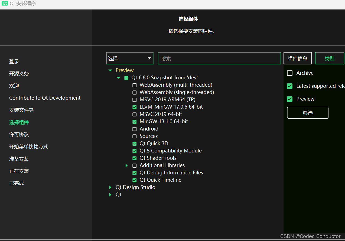Go to the 欢迎 step
Viewport: 345px width, 241px height.
14,86
